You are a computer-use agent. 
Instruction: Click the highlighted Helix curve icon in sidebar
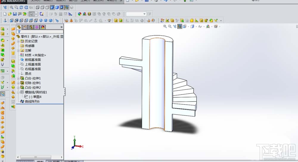pos(3,94)
